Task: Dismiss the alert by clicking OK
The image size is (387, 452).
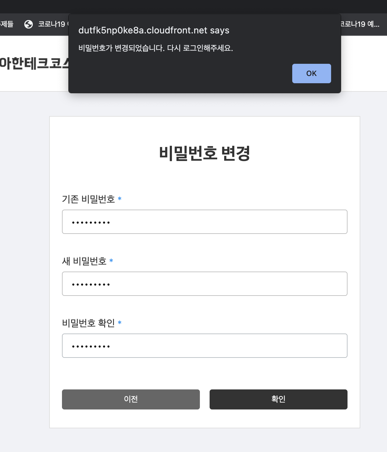Action: pos(311,73)
